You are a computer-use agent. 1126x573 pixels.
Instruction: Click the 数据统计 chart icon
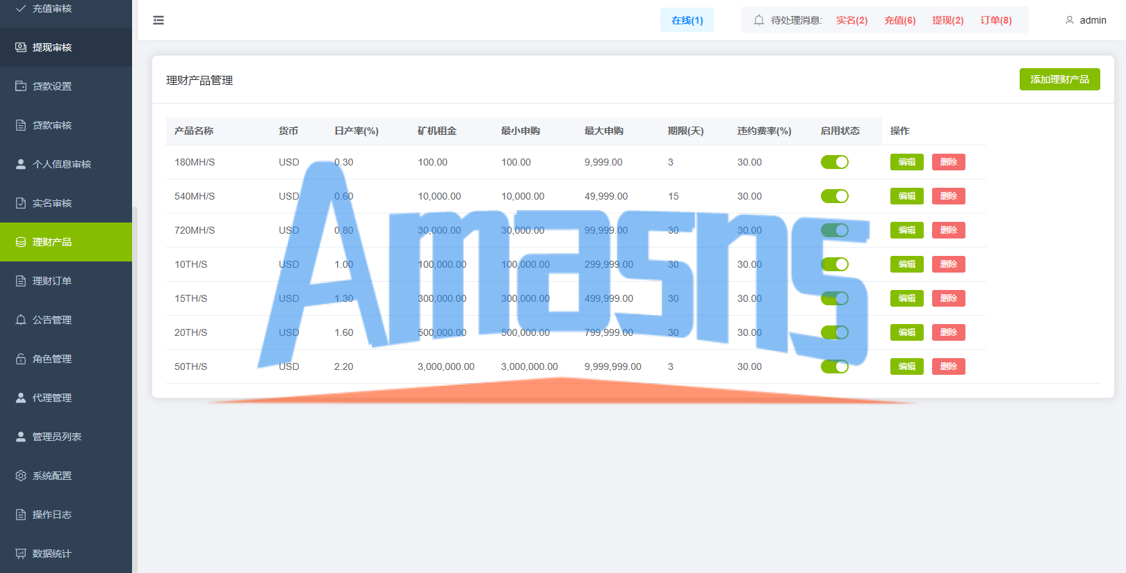coord(21,554)
